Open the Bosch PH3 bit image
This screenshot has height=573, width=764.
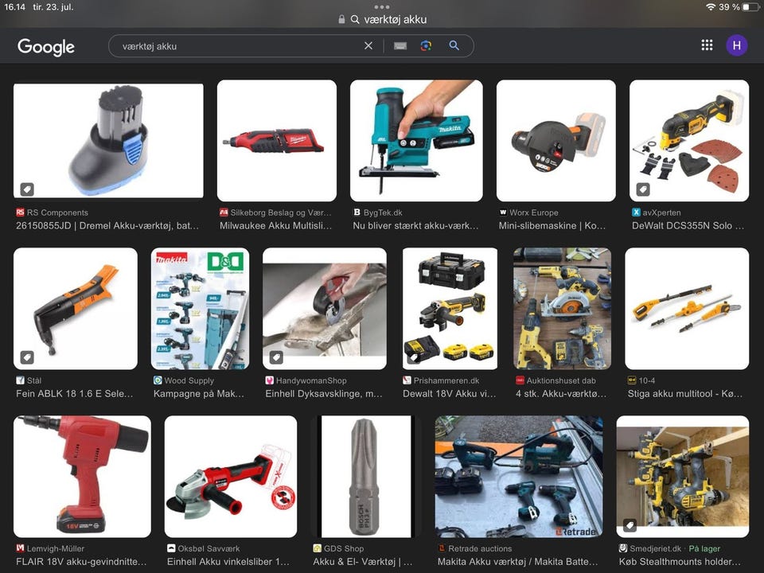coord(366,477)
